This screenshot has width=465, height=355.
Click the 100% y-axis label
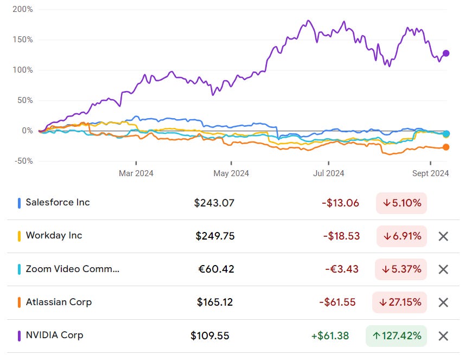[x=23, y=70]
